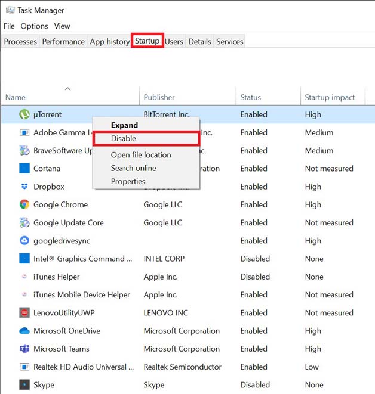This screenshot has height=394, width=375.
Task: Click the Adobe Gamma Loader icon
Action: coord(24,132)
